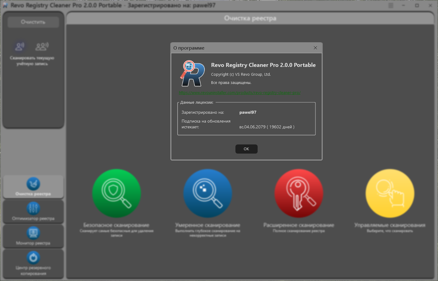Close the Revo Registry Cleaner main window
The width and height of the screenshot is (438, 281).
(430, 5)
